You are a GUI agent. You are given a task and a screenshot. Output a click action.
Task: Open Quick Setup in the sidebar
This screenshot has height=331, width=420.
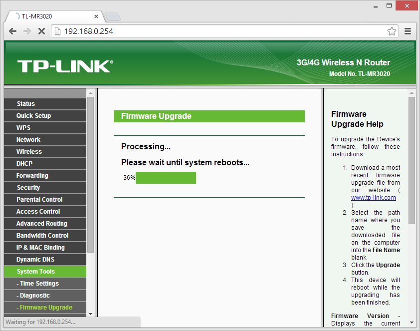(45, 116)
